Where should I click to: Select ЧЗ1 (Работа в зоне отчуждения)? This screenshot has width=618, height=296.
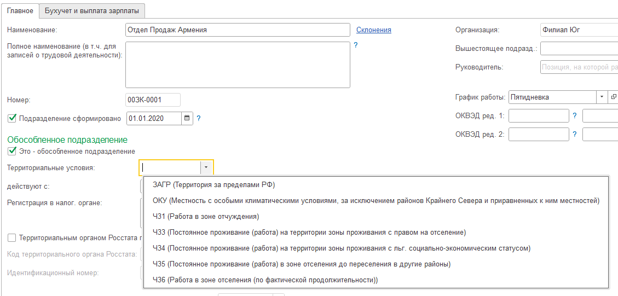click(206, 217)
